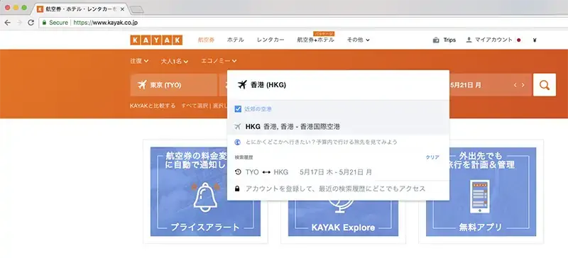Open the 大人1名 travelers dropdown
The width and height of the screenshot is (568, 258).
tap(174, 62)
